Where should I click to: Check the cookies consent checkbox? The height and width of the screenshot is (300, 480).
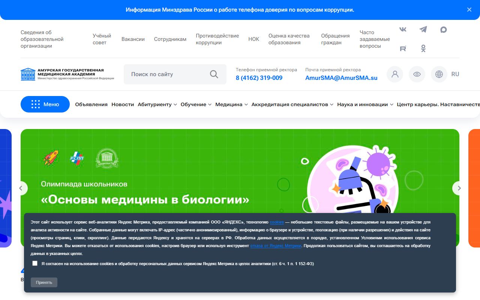(35, 263)
